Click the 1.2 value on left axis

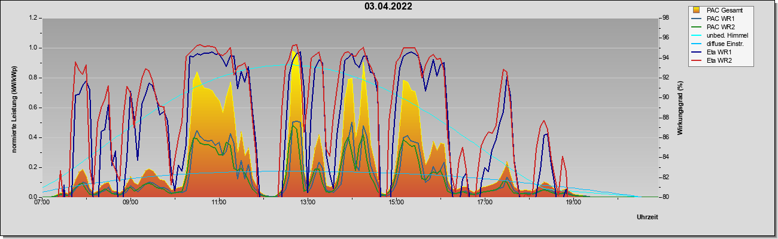pos(33,18)
